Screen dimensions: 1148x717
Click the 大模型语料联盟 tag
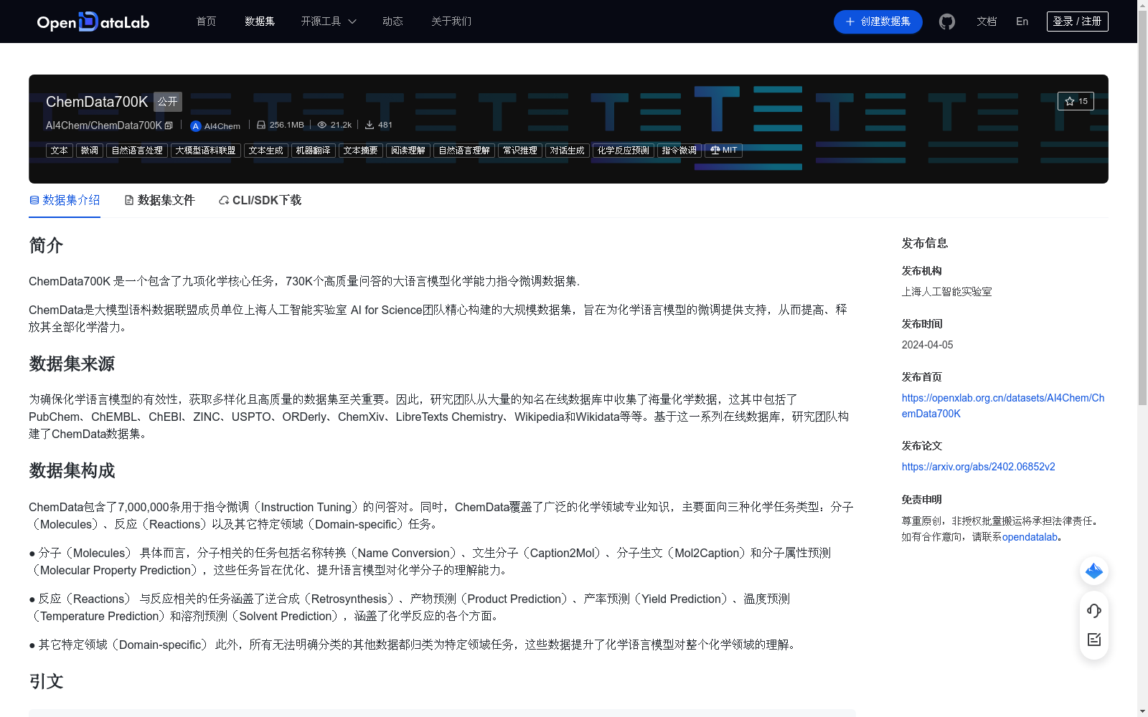coord(206,151)
